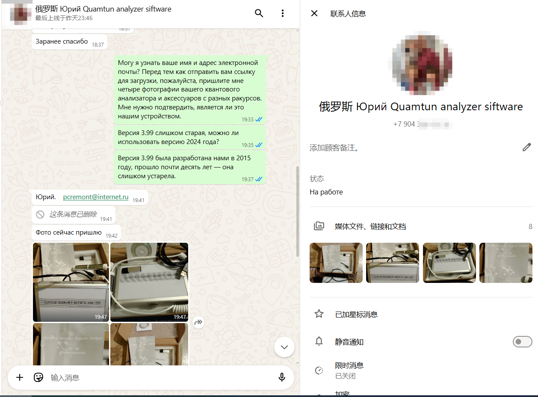
Task: Toggle the mute notifications switch
Action: (522, 342)
